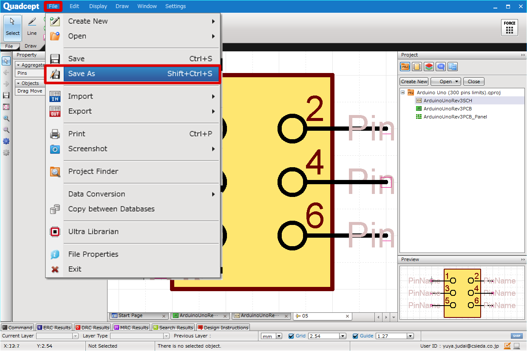Open the mm units dropdown
The height and width of the screenshot is (351, 527).
coord(279,336)
